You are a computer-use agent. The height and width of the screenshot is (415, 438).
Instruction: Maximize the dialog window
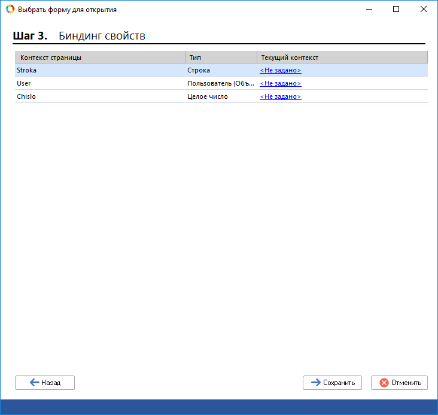[396, 10]
